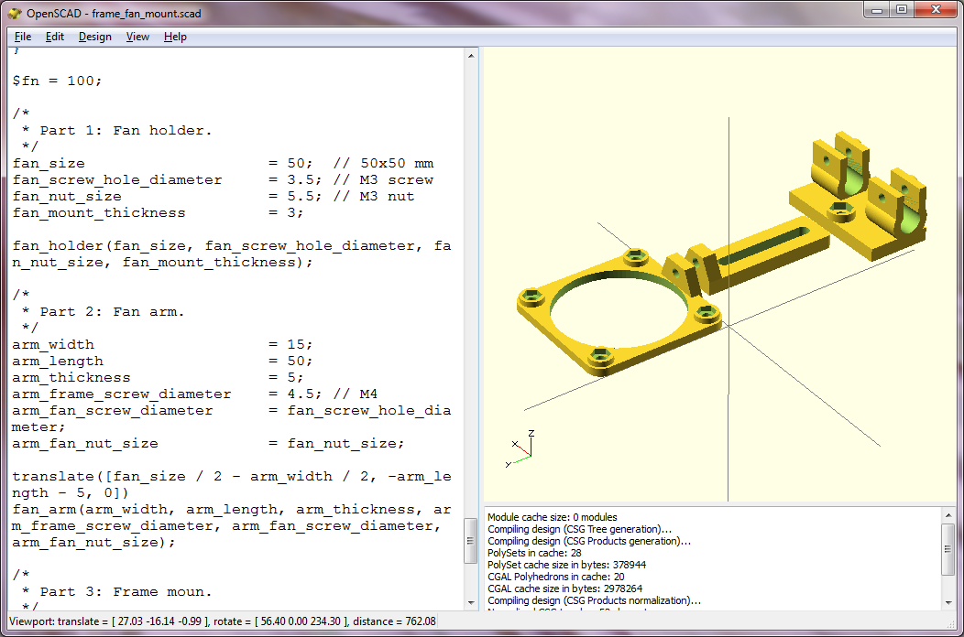Image resolution: width=964 pixels, height=637 pixels.
Task: Click the '// M3 nut' comment
Action: tap(374, 197)
